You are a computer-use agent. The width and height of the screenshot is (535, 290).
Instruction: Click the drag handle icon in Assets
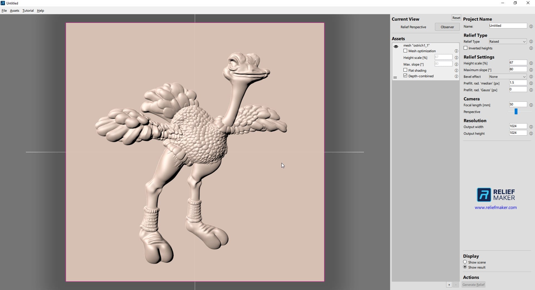395,78
